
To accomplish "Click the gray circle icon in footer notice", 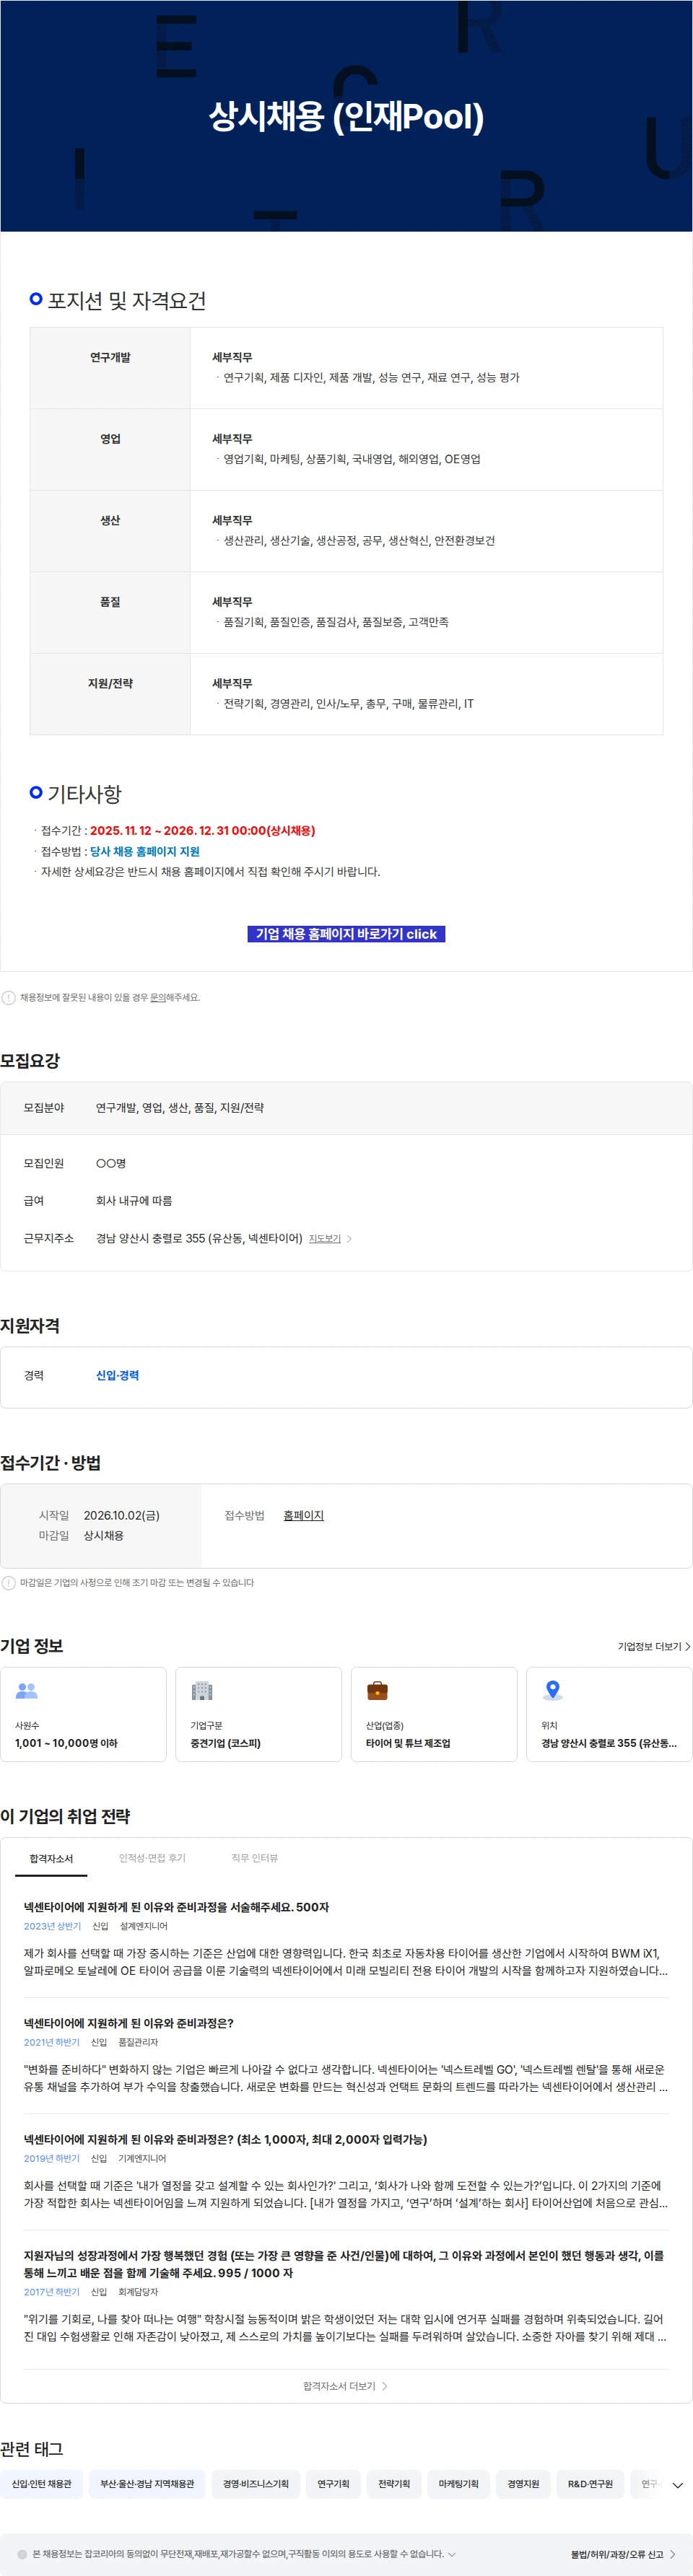I will point(22,2553).
